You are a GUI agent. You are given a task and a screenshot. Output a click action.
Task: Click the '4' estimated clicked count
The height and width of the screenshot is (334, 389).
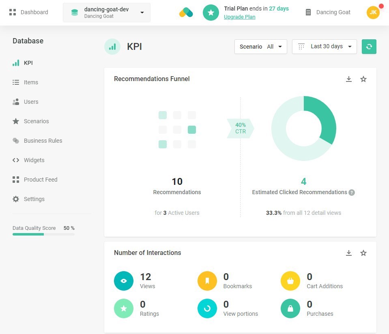(303, 182)
